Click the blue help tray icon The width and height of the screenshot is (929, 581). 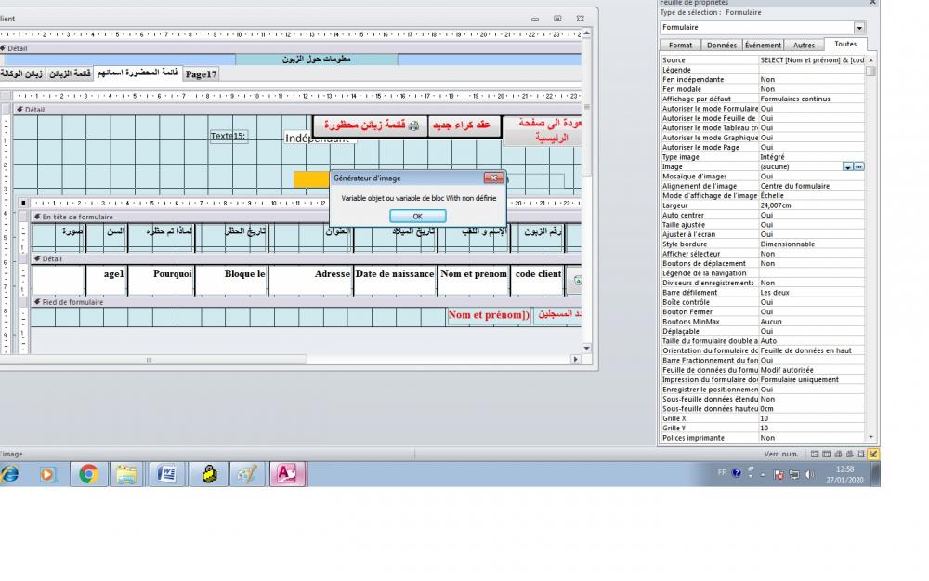click(x=737, y=473)
